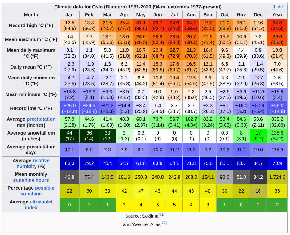Select the January record low cell
290x235 pixels.
tap(69, 108)
